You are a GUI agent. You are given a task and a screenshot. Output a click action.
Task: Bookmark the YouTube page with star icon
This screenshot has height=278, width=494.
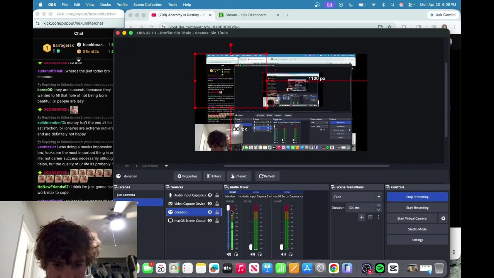389,27
